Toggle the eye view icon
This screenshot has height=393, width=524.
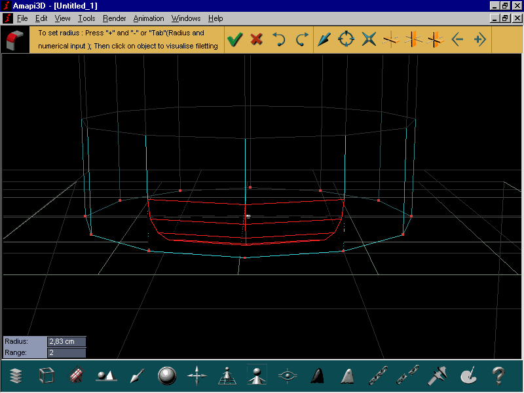click(288, 375)
